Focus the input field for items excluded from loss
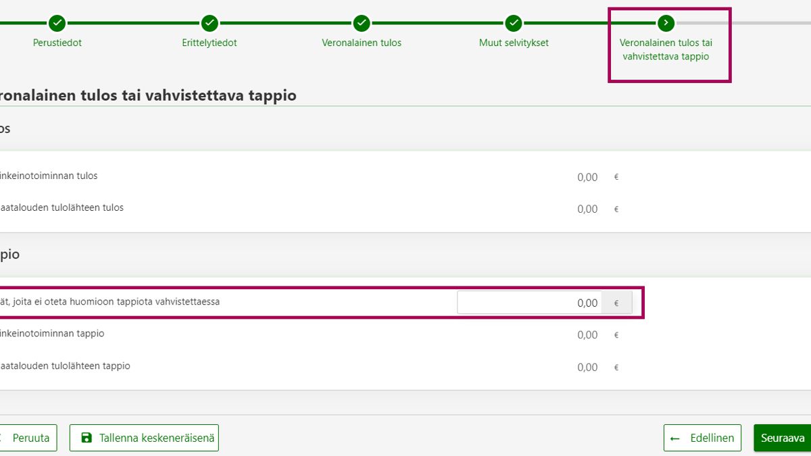Image resolution: width=811 pixels, height=456 pixels. (529, 303)
